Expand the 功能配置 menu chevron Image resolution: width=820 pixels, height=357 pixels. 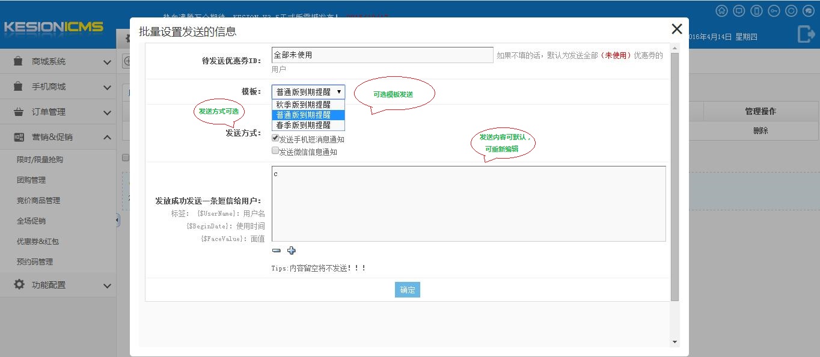point(107,285)
